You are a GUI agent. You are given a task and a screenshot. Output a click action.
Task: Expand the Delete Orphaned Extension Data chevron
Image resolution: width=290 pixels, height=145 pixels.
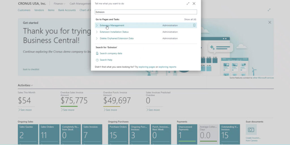(x=97, y=38)
